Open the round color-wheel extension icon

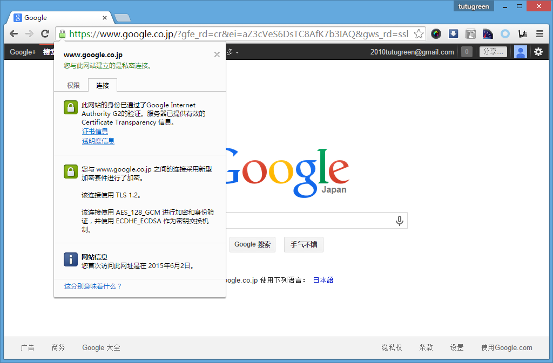pos(436,34)
